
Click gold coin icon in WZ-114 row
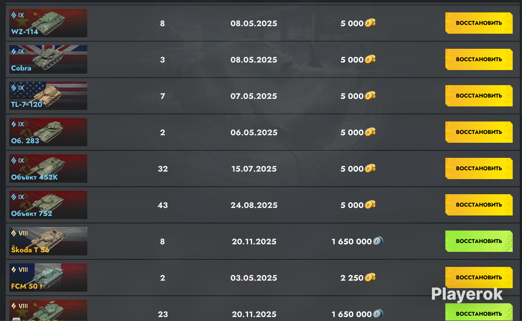pyautogui.click(x=370, y=23)
